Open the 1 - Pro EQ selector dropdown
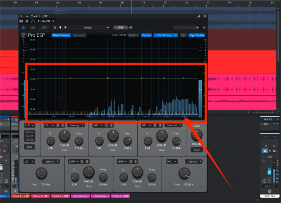The height and width of the screenshot is (203, 281). (x=46, y=21)
